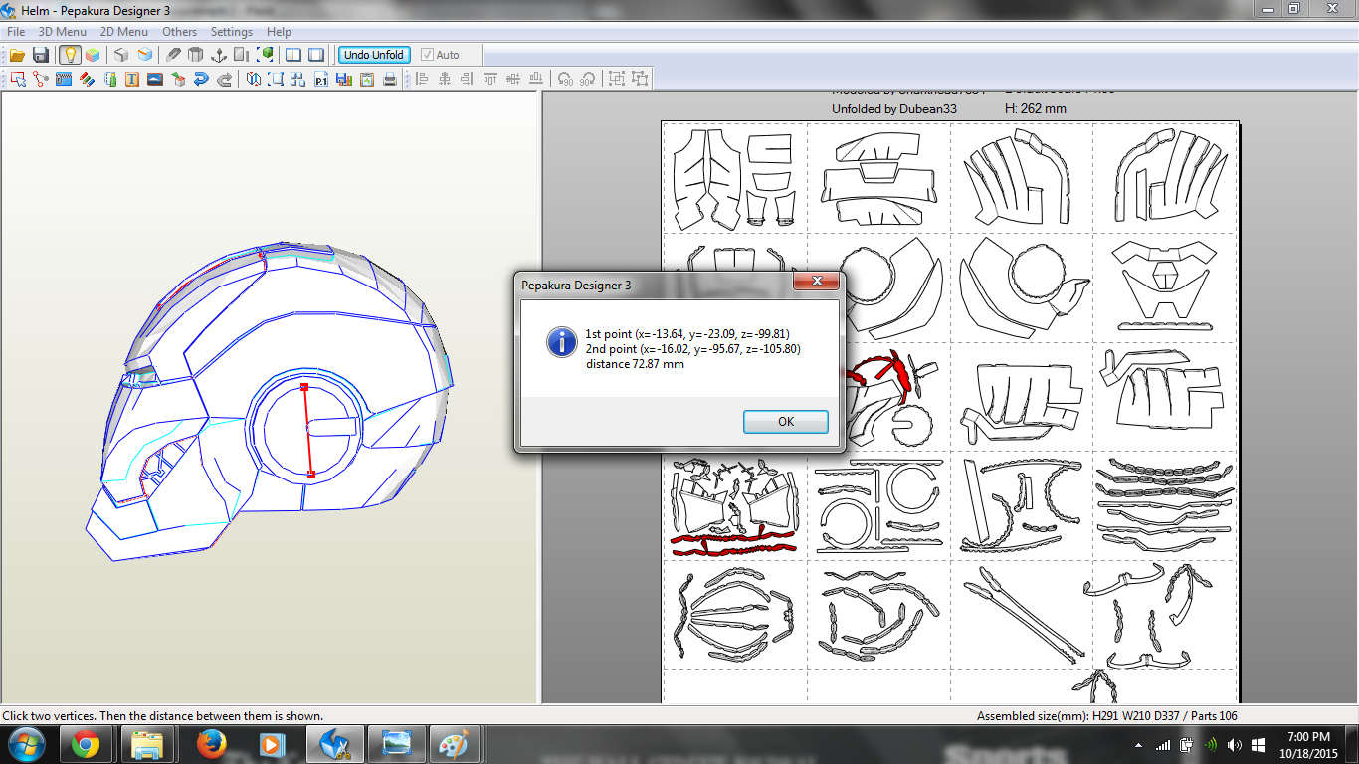
Task: Click the align top icon
Action: click(x=489, y=79)
